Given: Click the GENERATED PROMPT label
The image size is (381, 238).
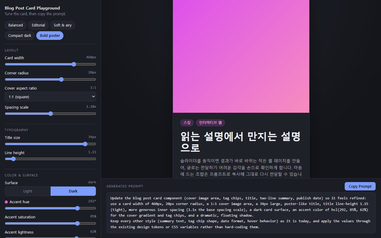Looking at the screenshot, I should (125, 186).
